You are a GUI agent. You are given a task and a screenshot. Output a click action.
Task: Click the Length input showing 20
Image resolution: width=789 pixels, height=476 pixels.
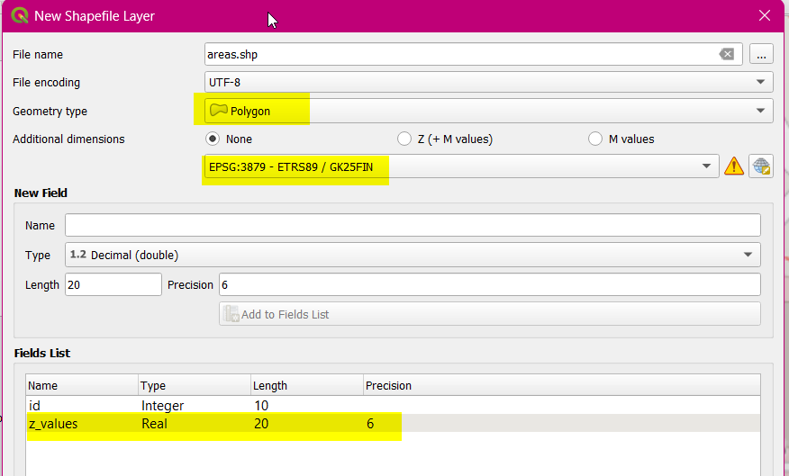coord(113,284)
